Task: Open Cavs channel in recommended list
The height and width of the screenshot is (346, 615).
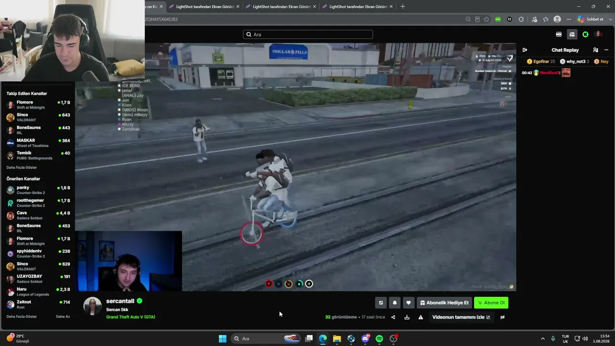Action: point(38,215)
